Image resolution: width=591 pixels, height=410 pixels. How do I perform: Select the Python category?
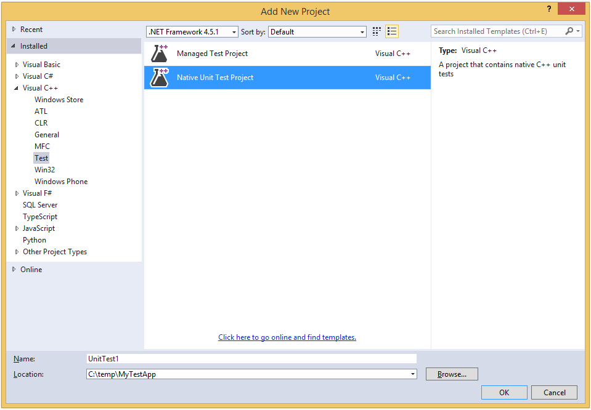click(35, 240)
